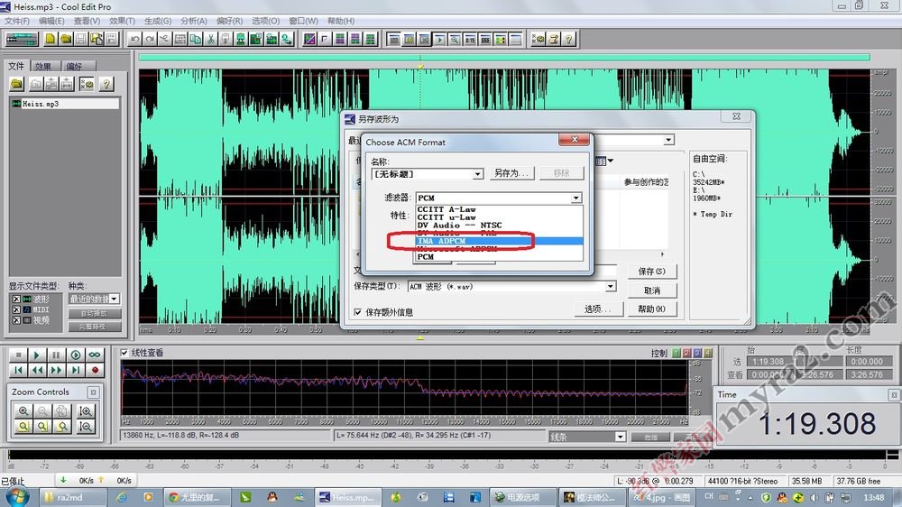902x507 pixels.
Task: Click the 取消 cancel button
Action: [x=652, y=290]
